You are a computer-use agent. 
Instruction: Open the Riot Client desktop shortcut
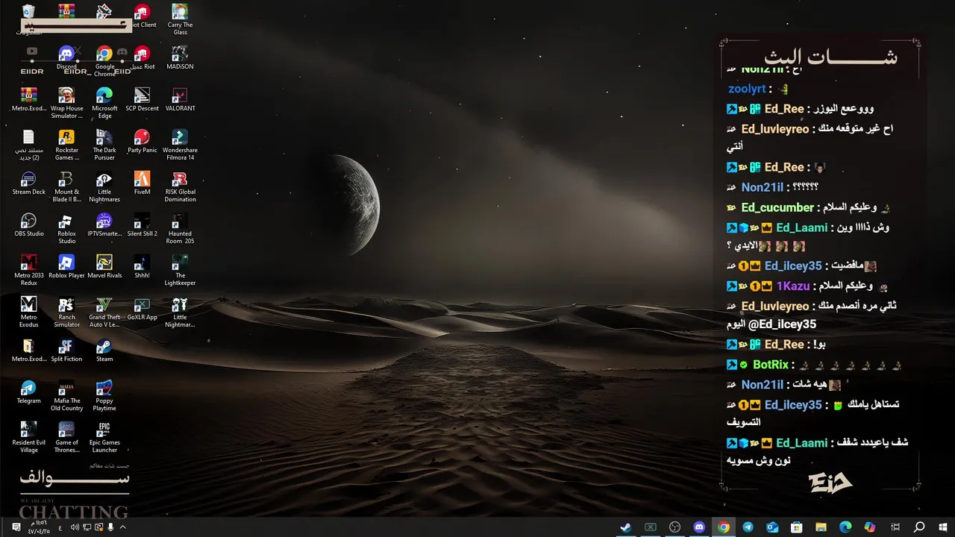(142, 16)
